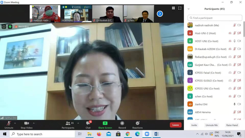
Task: Click the Invite button
Action: 194,125
